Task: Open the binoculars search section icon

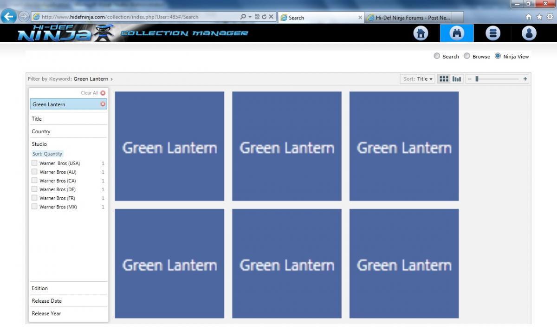Action: click(x=457, y=33)
